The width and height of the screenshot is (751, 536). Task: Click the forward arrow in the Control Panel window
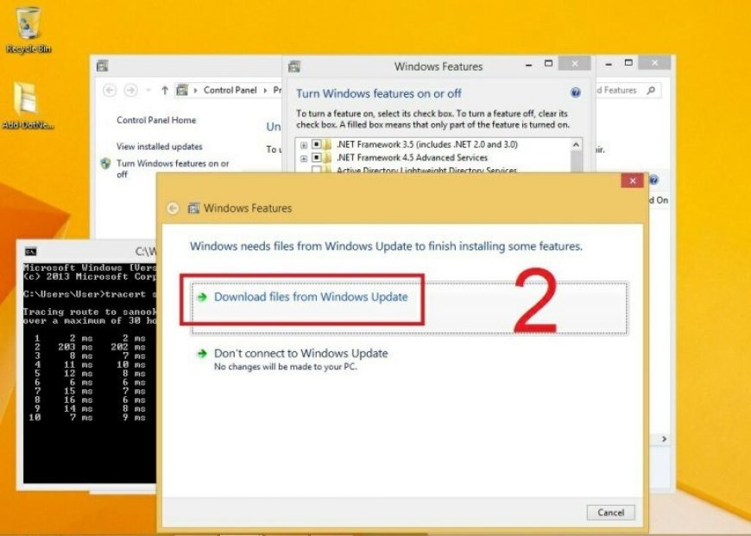click(x=130, y=90)
